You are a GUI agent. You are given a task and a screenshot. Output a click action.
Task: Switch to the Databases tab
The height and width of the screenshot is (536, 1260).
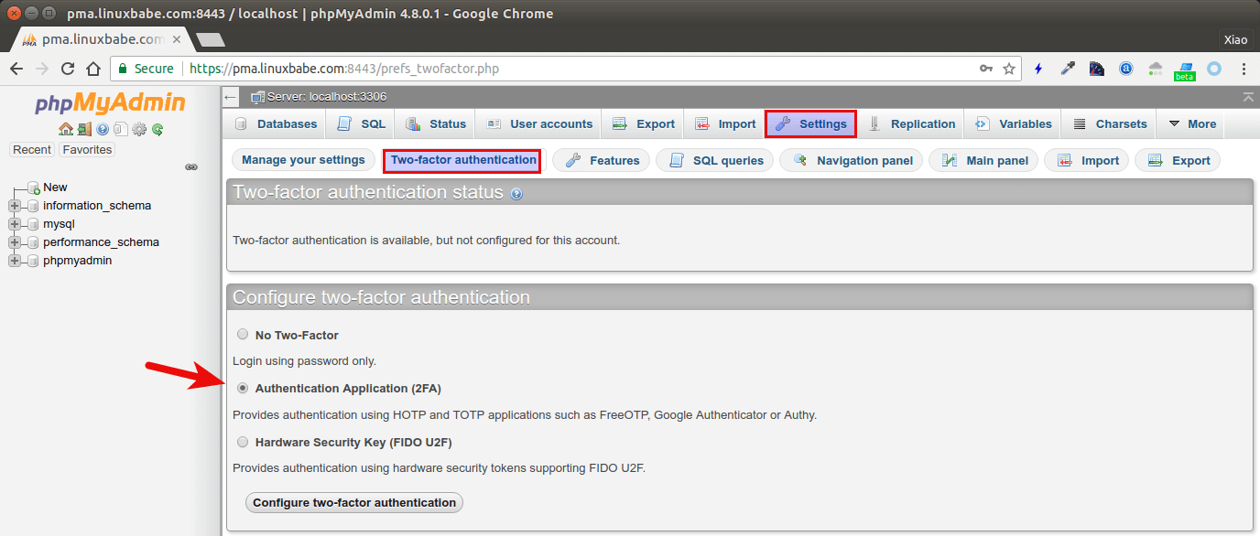[x=276, y=124]
